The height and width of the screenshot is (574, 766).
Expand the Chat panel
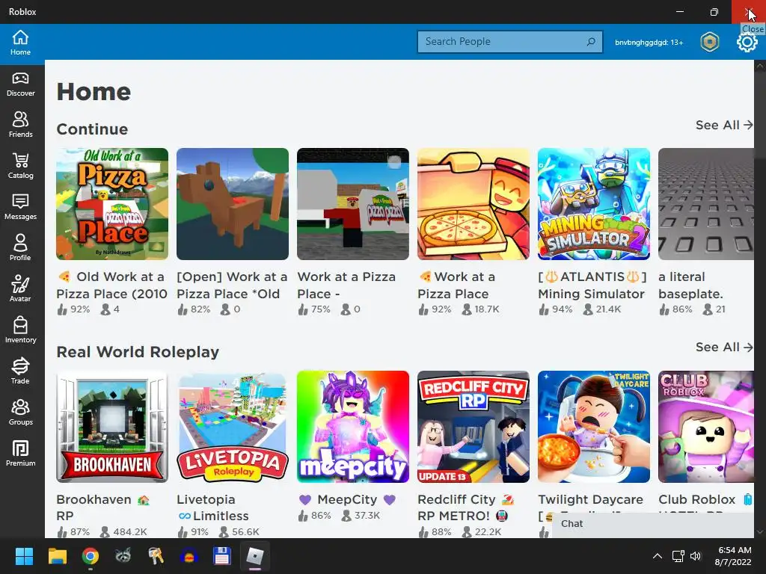pos(652,524)
